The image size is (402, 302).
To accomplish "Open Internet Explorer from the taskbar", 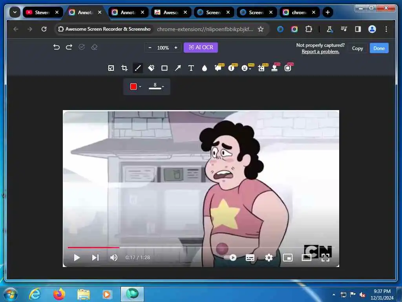I will 35,294.
